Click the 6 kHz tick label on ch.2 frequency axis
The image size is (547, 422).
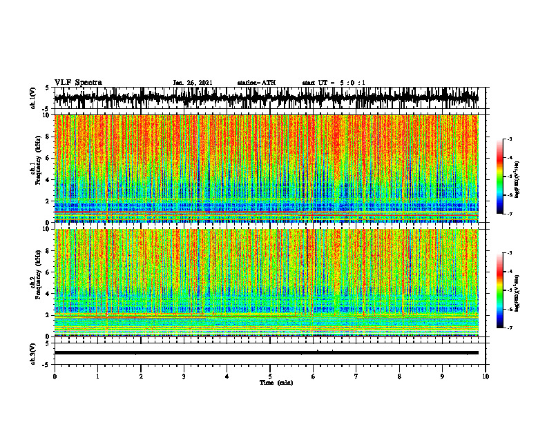48,272
